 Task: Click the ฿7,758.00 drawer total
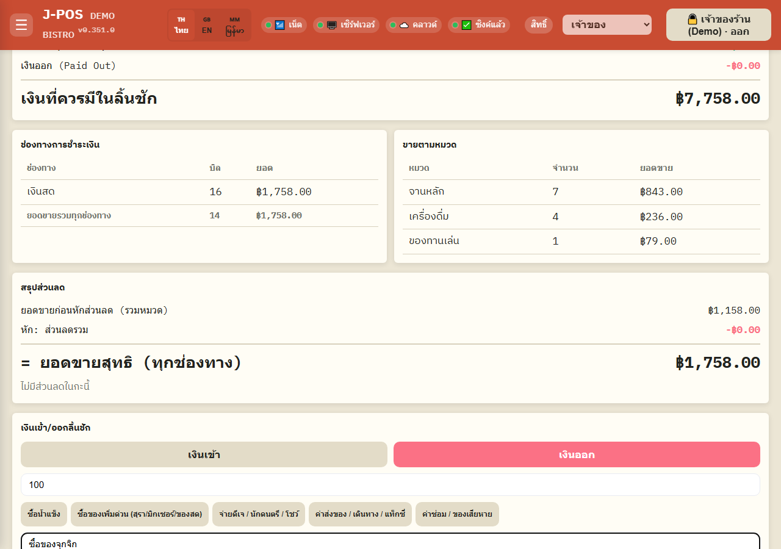pyautogui.click(x=718, y=99)
